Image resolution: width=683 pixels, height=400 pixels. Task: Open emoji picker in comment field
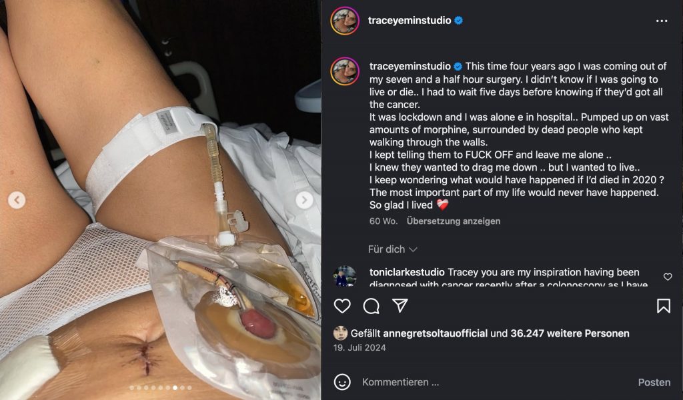[342, 382]
